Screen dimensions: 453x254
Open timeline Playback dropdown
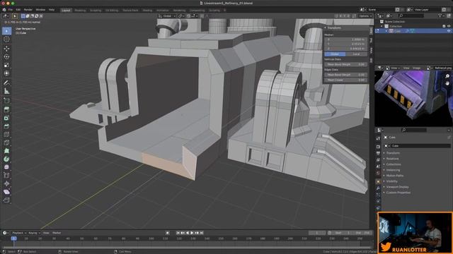(19, 233)
